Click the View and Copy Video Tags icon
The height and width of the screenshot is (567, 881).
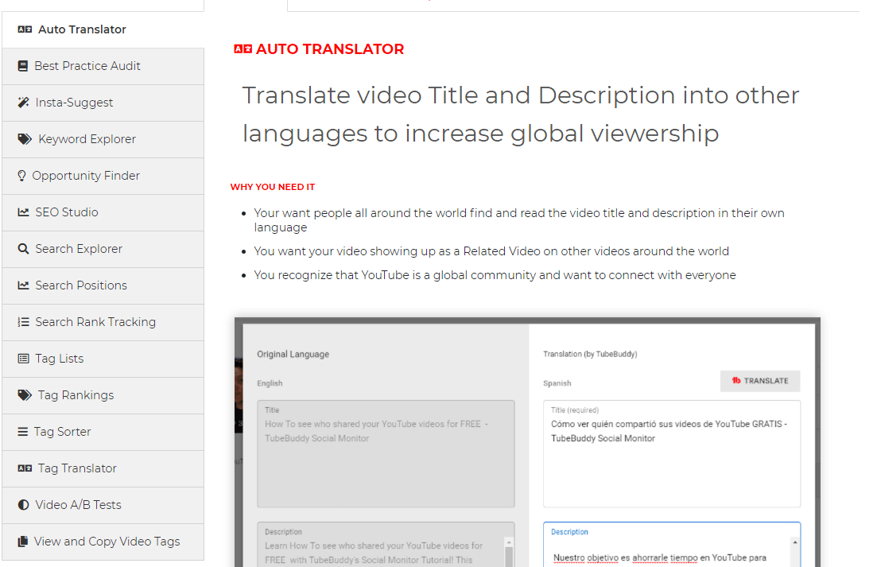click(23, 542)
